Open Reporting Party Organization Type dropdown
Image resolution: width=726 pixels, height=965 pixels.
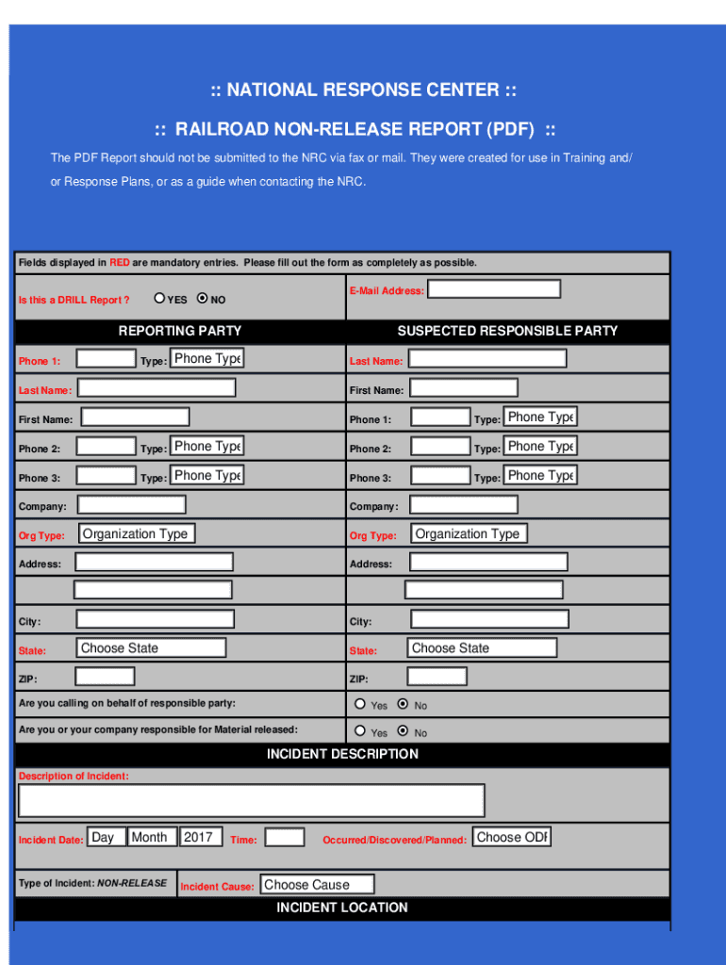click(136, 534)
